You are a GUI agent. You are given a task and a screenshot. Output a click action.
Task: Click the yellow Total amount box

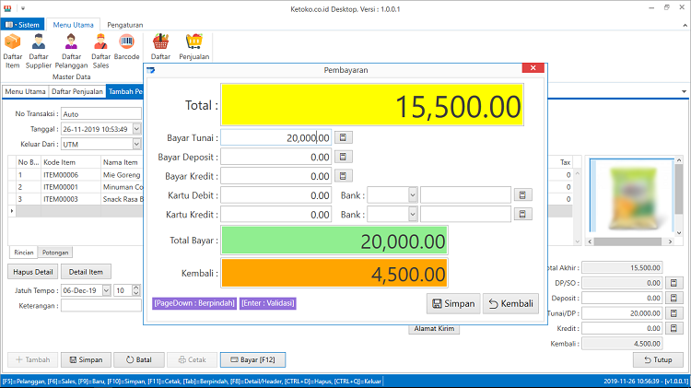pos(372,105)
